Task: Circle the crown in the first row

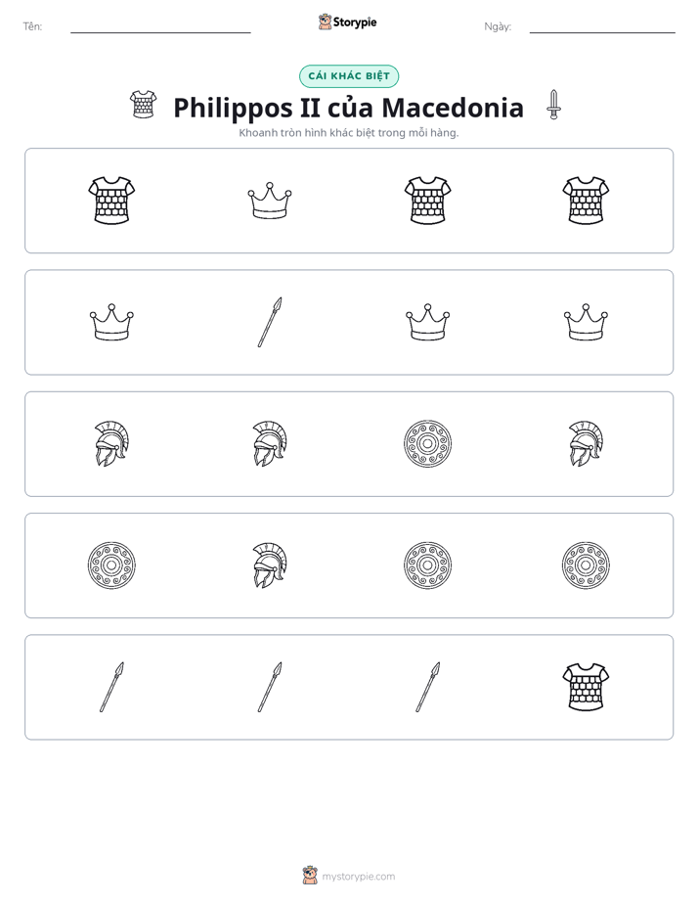Action: 270,201
